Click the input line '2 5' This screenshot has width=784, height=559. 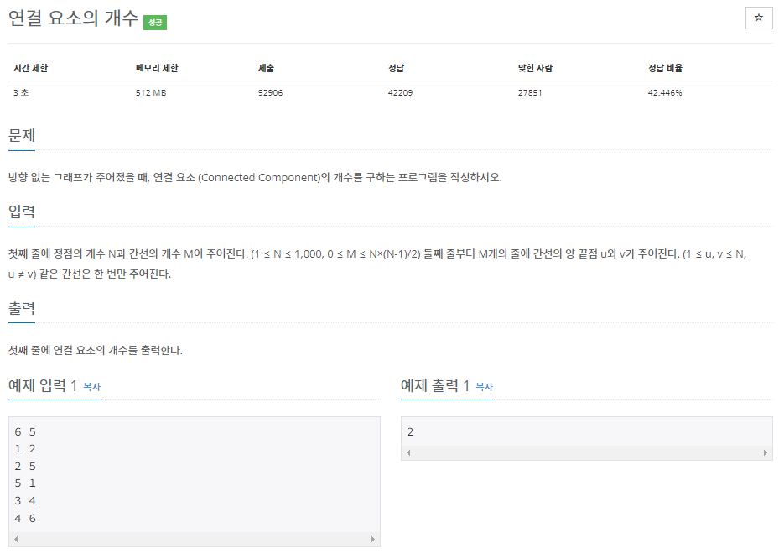[25, 467]
